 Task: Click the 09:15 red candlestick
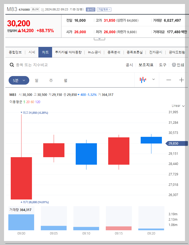point(119,151)
